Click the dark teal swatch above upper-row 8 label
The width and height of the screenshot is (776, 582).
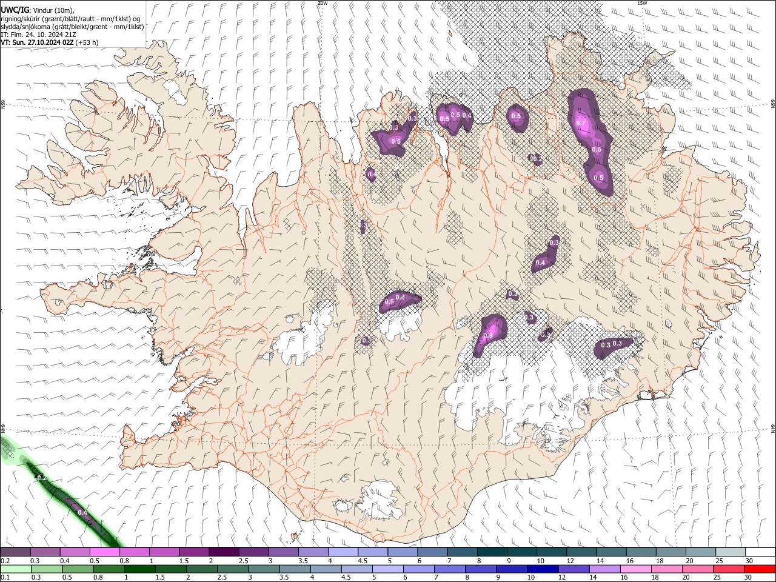(491, 552)
